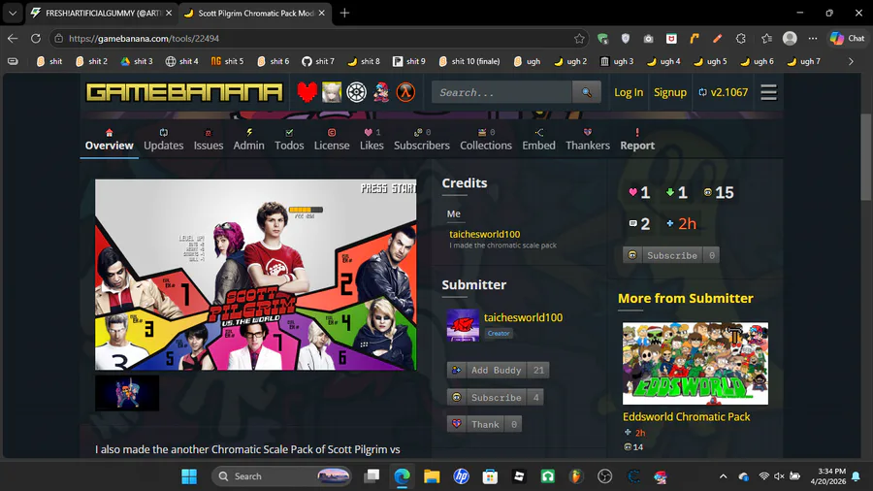The width and height of the screenshot is (873, 491).
Task: Bookmark this page with the star
Action: tap(579, 39)
